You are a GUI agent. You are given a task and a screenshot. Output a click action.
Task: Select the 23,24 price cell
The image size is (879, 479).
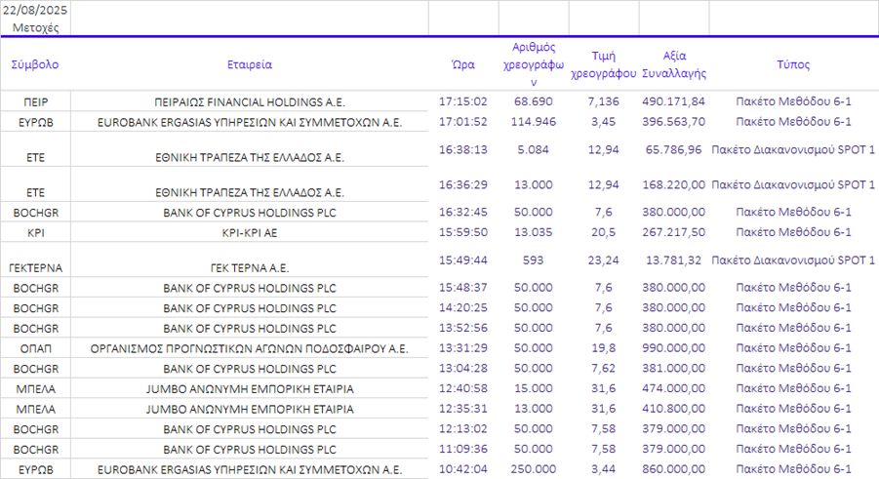coord(603,259)
